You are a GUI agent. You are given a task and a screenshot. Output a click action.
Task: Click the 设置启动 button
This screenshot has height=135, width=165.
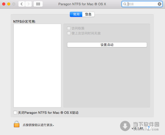click(x=107, y=45)
